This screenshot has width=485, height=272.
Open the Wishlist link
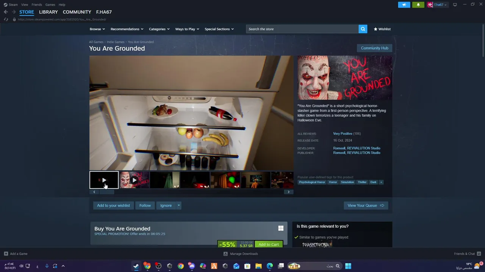click(x=382, y=29)
